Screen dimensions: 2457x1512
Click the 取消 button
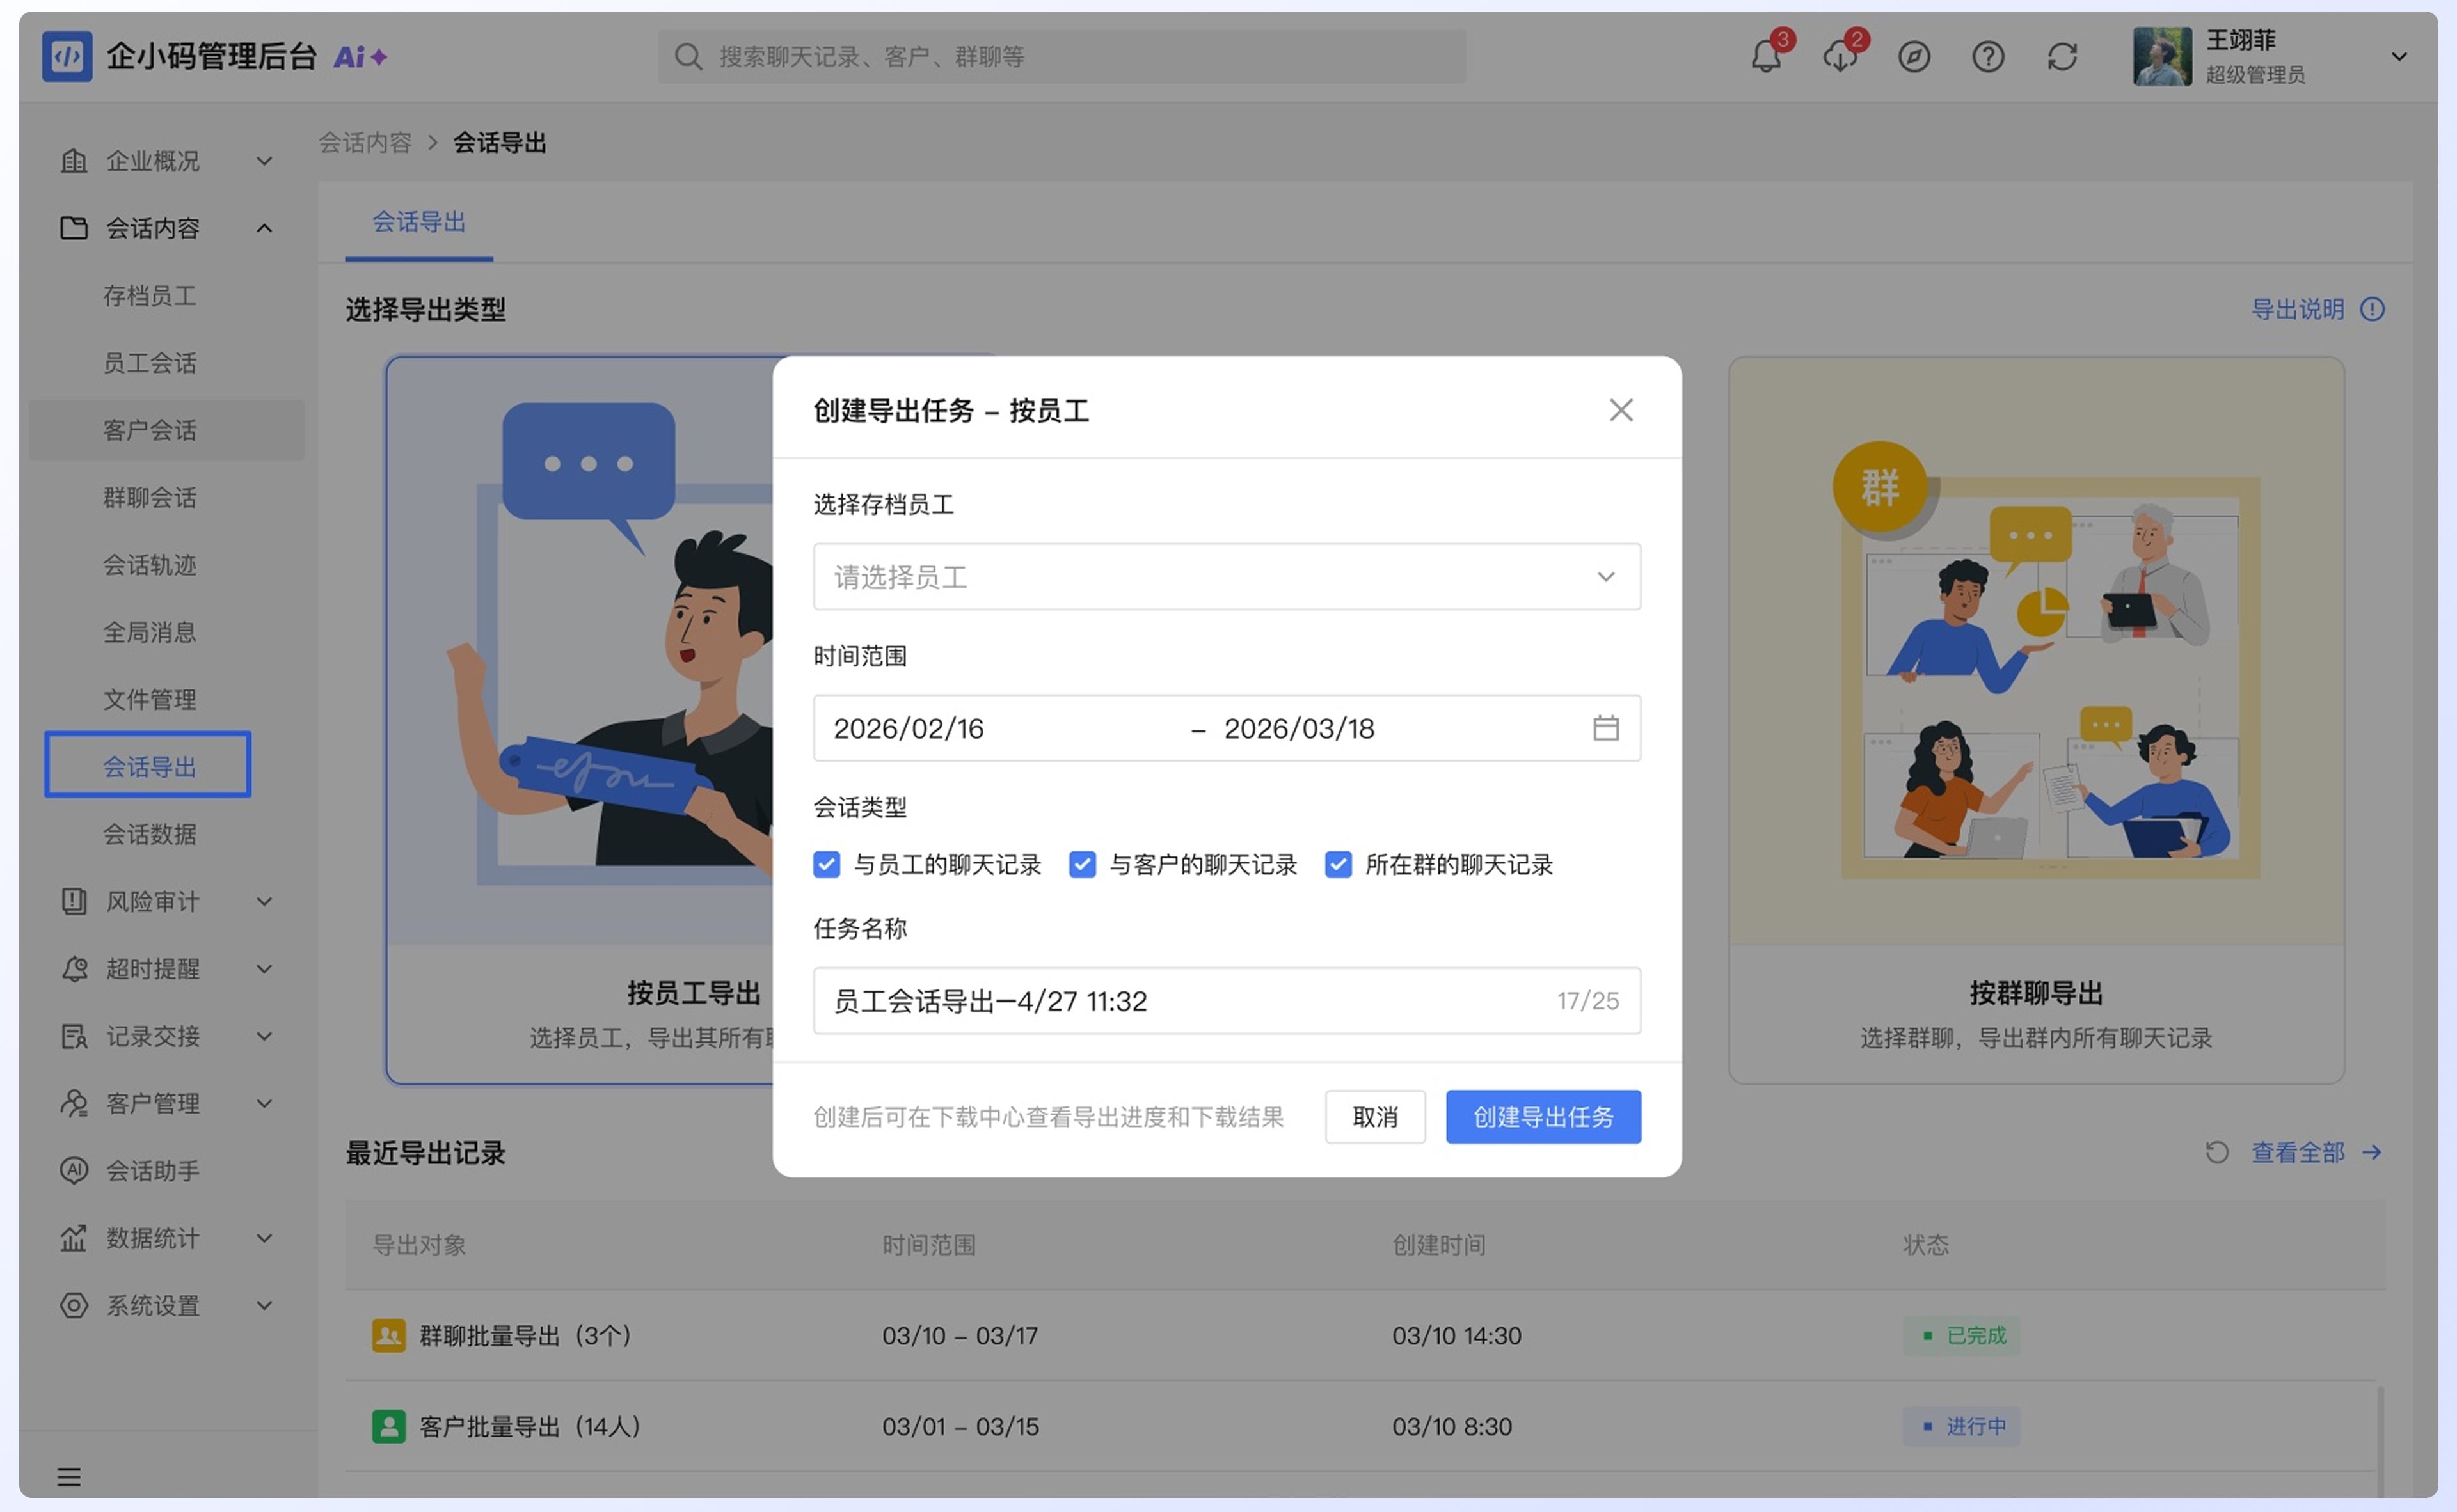pyautogui.click(x=1374, y=1117)
